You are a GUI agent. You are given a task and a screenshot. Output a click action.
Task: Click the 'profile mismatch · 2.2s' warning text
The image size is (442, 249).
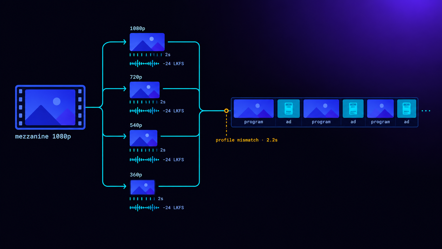coord(247,140)
